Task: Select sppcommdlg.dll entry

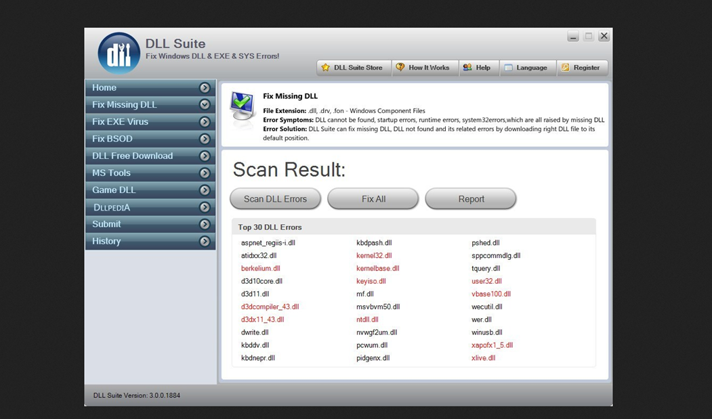Action: (496, 256)
